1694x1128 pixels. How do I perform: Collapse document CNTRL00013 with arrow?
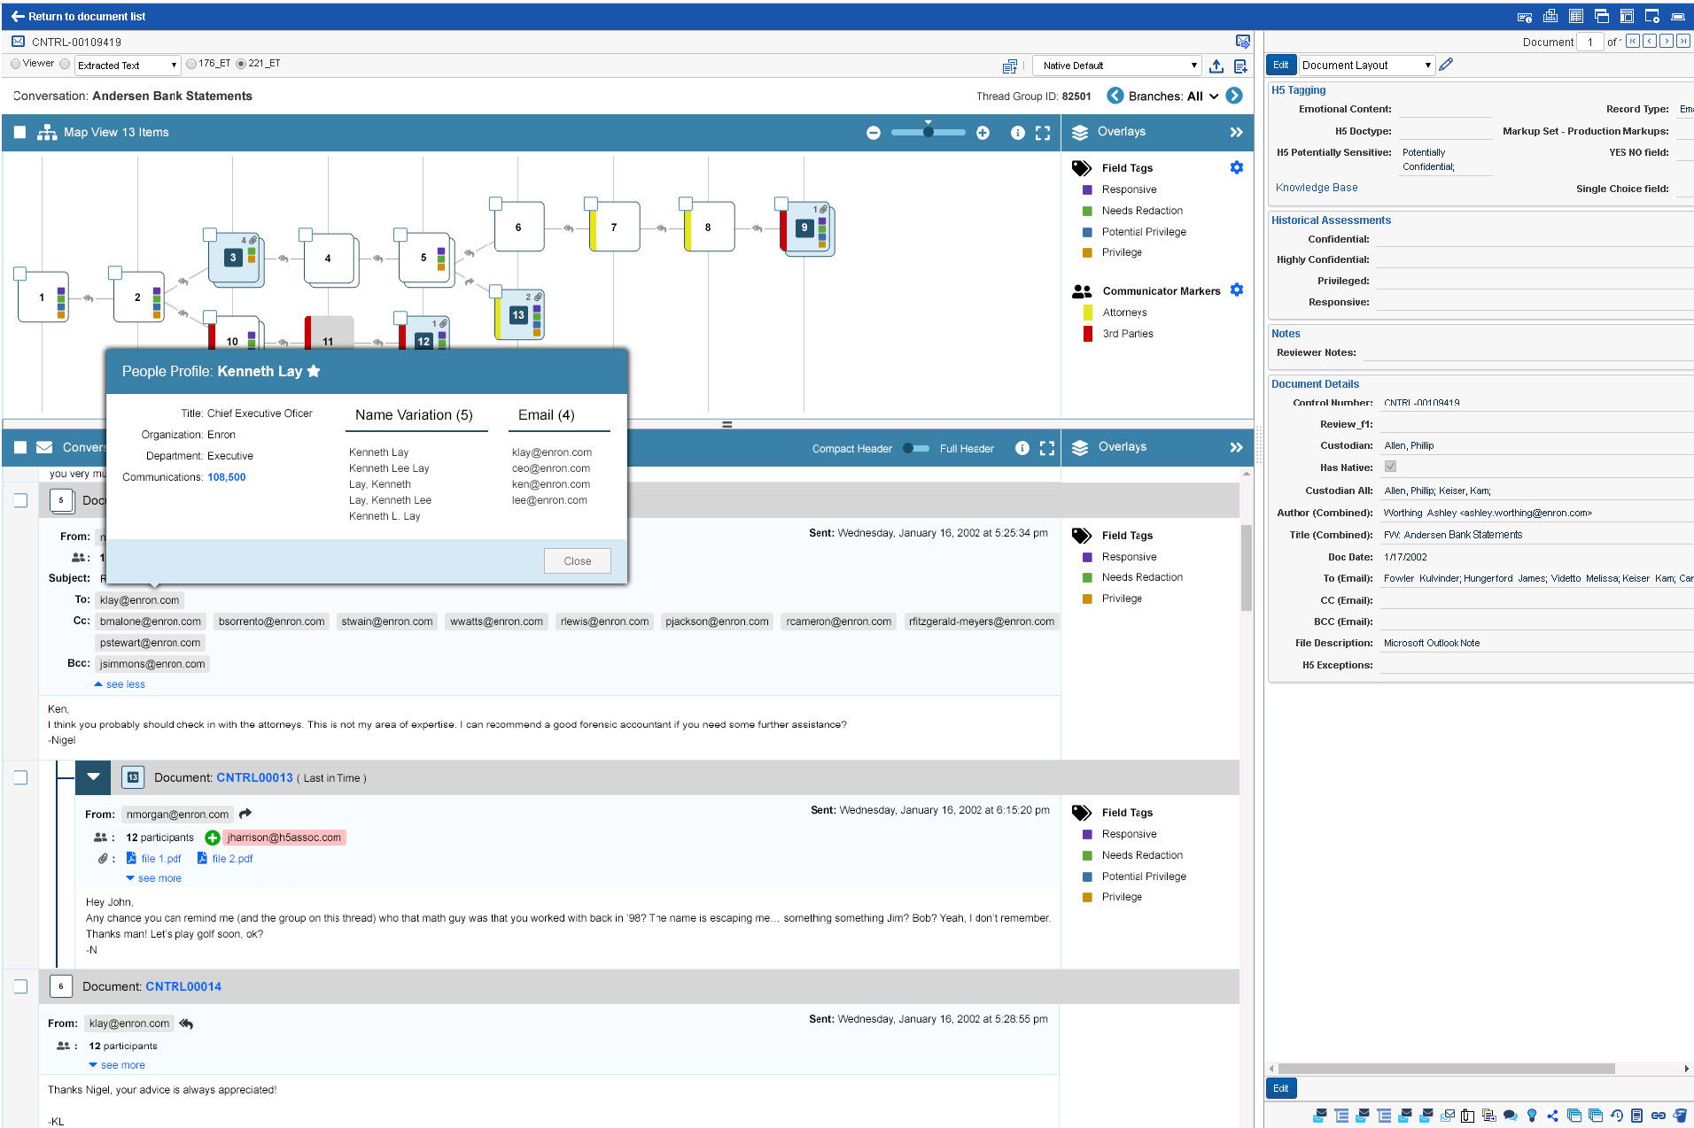93,777
